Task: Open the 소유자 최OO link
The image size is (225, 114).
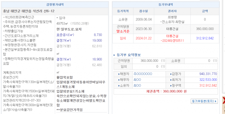Action: tap(137, 85)
